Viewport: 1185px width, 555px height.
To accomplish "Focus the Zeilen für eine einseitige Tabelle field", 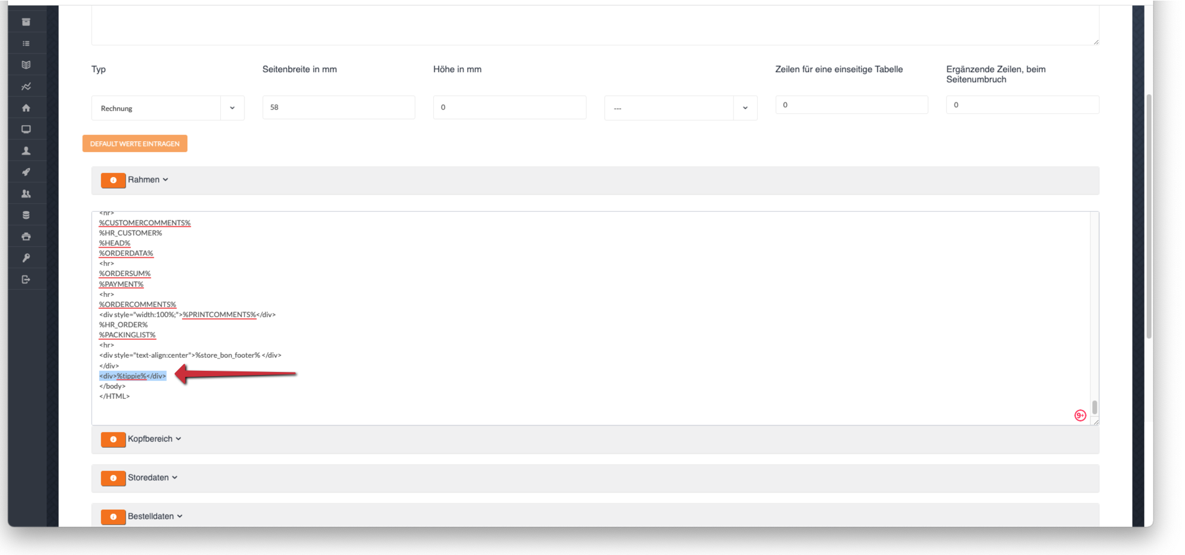I will (851, 105).
